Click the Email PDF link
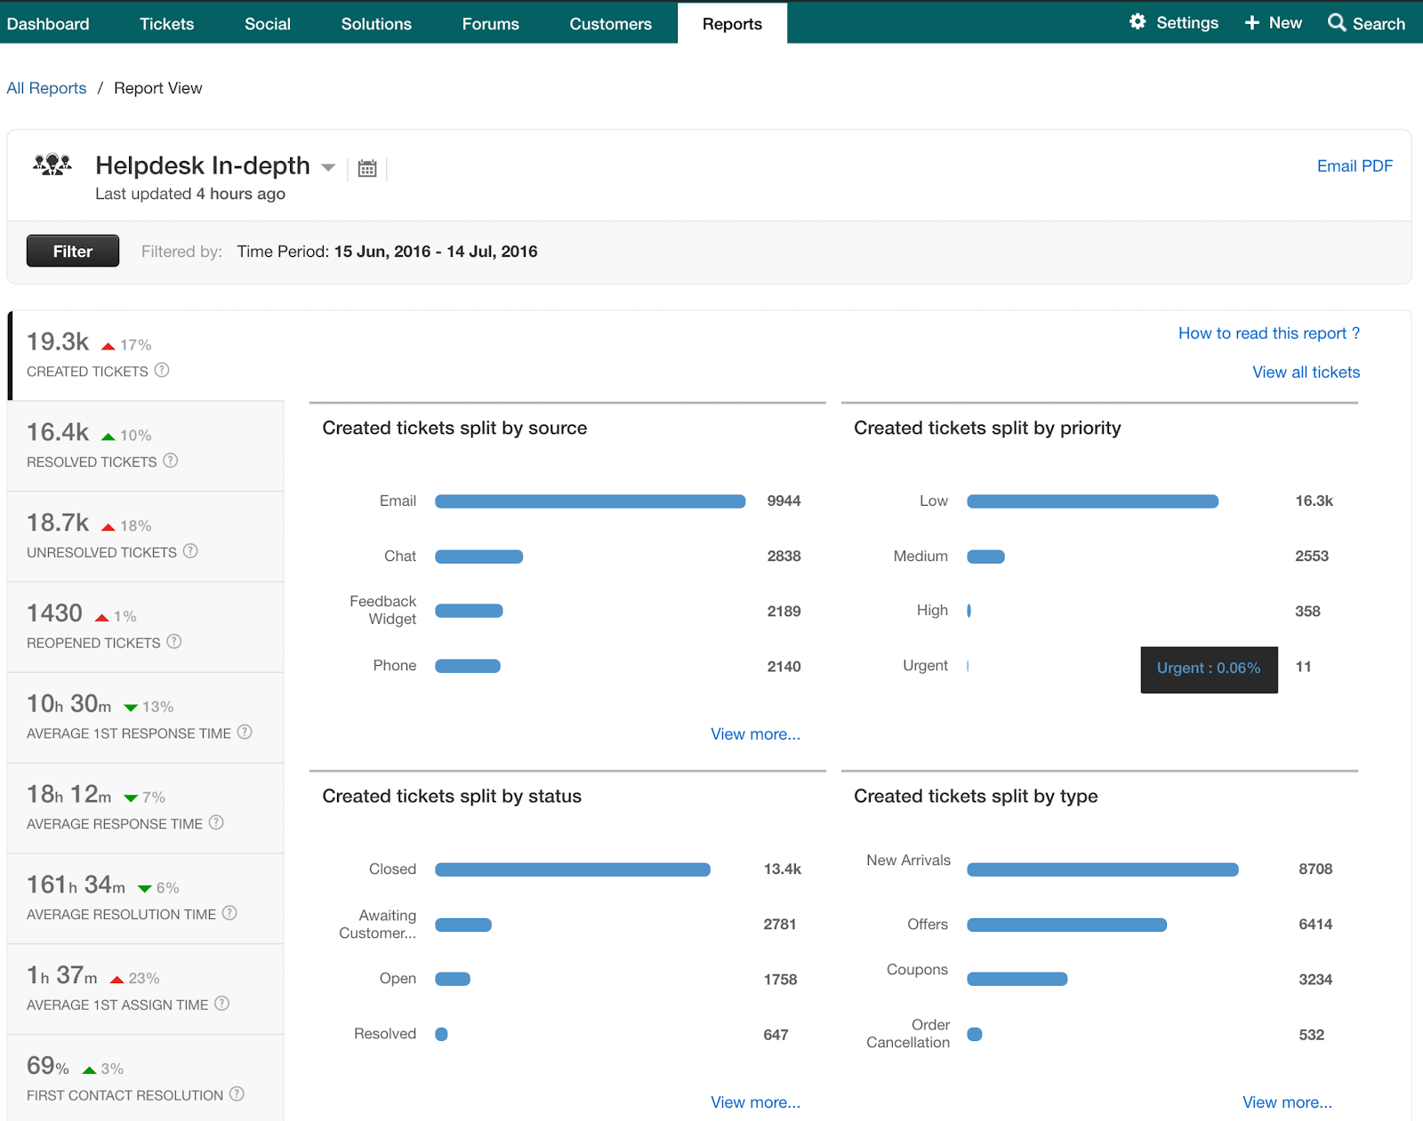The image size is (1423, 1121). coord(1354,166)
